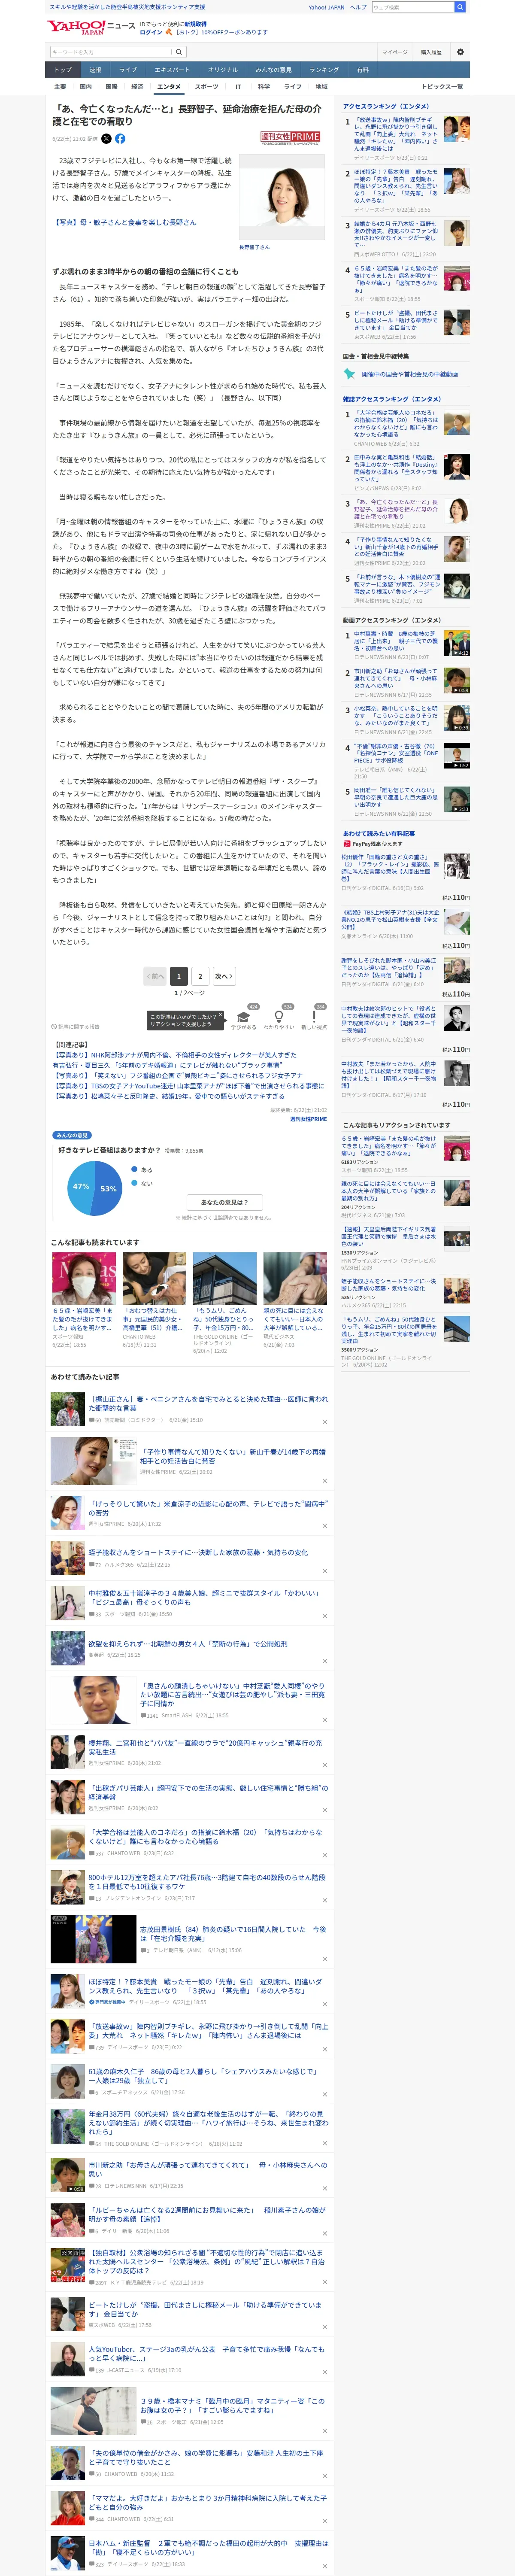This screenshot has height=2576, width=515.
Task: Play the 1:52 video thumbnail 古谷徹
Action: 457,755
